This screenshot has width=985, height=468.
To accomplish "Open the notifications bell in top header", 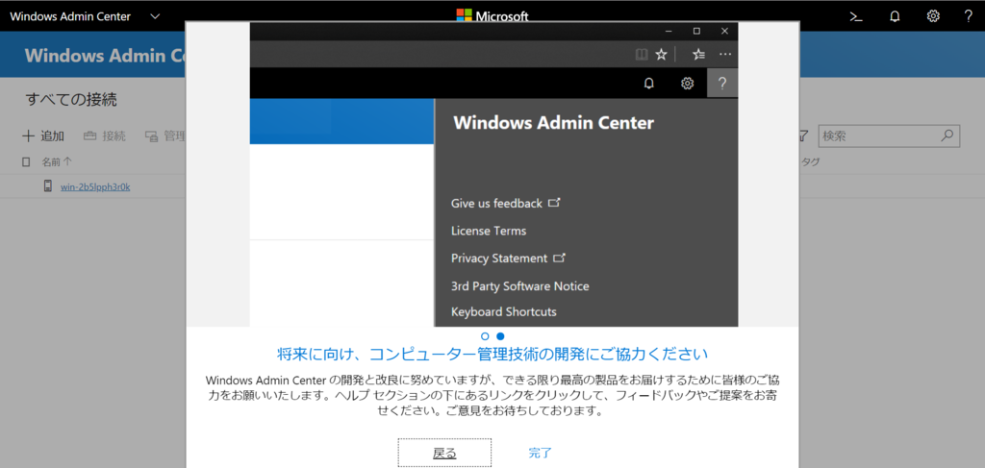I will click(x=896, y=17).
